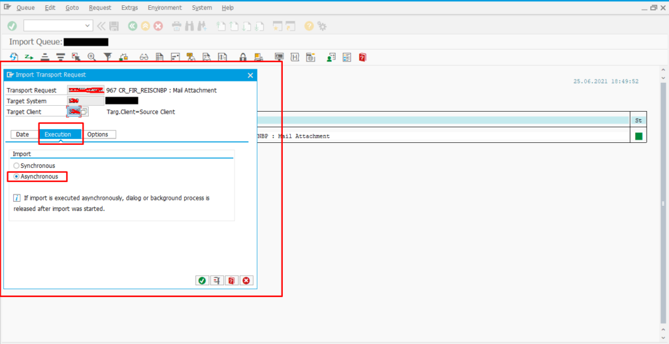This screenshot has height=344, width=669.
Task: Click the green person Owner icon
Action: (x=331, y=57)
